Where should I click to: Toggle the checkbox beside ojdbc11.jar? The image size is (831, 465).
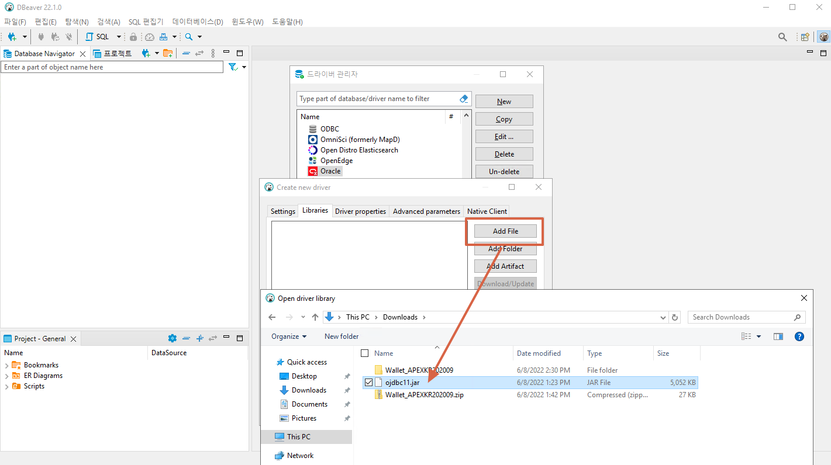368,383
